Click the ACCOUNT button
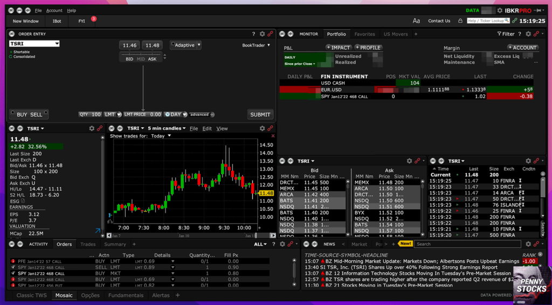Screen dimensions: 552x305 click(x=522, y=47)
